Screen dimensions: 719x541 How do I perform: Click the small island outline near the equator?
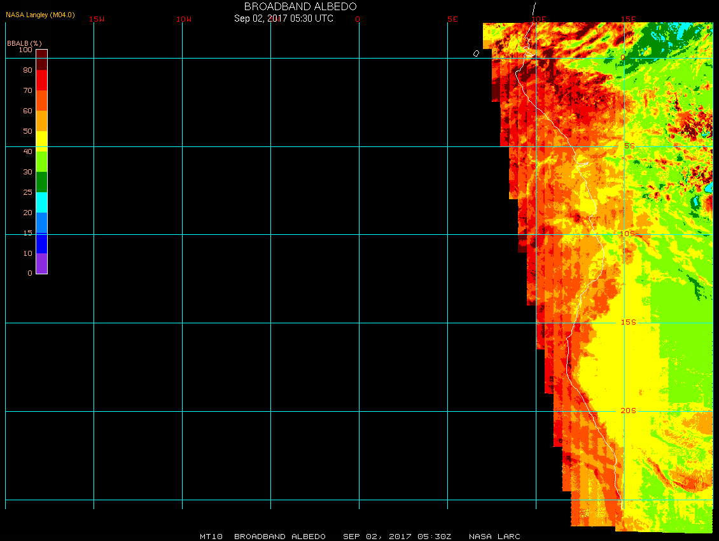click(x=476, y=53)
